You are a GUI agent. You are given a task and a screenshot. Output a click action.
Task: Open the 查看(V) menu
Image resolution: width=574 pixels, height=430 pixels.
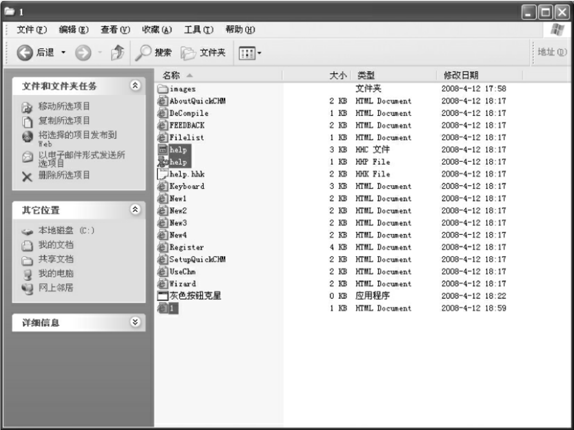(115, 30)
